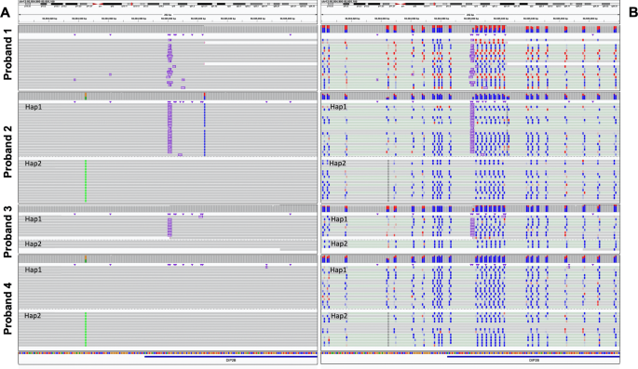Select the green variant column in Proband 2 Hap2
Viewport: 638px width, 369px height.
[x=86, y=180]
